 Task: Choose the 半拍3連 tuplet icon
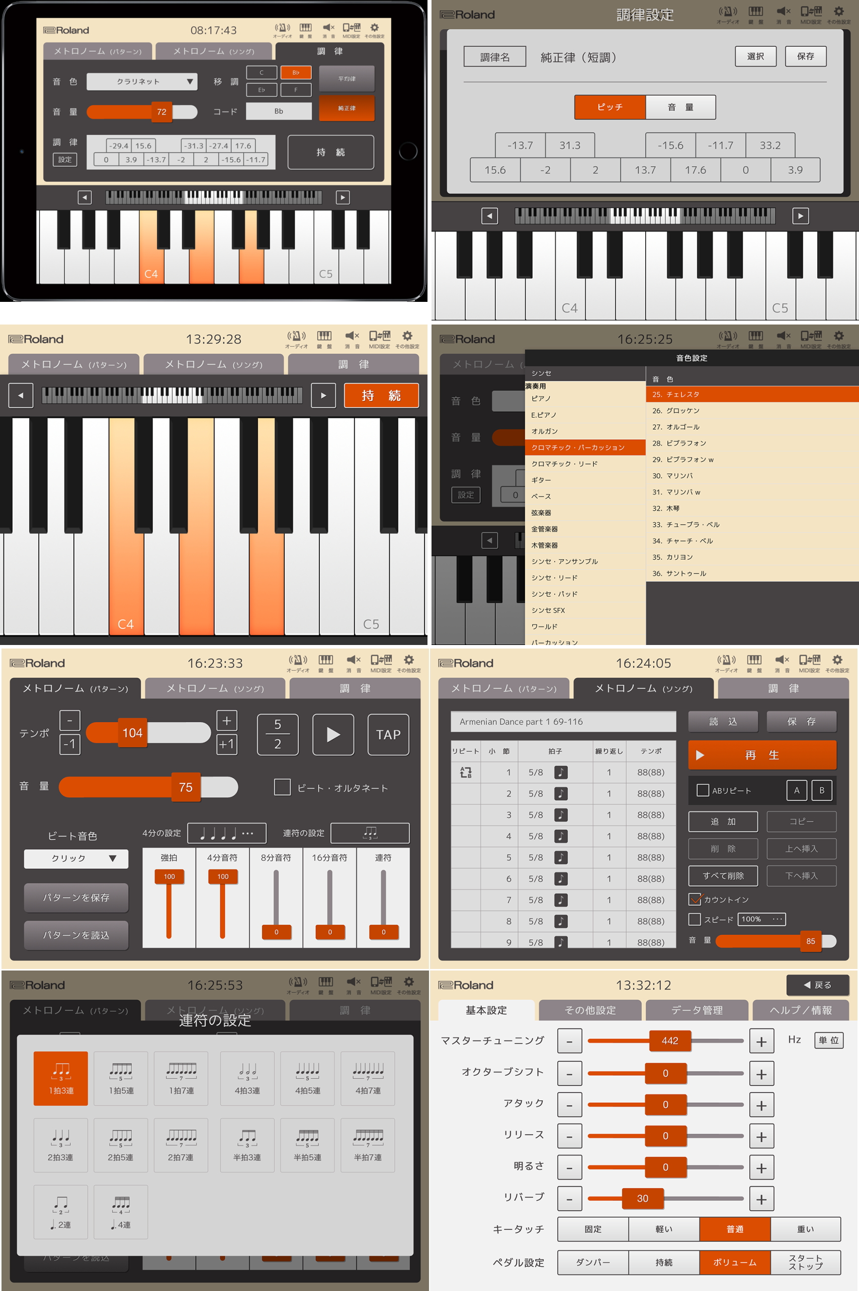pyautogui.click(x=247, y=1144)
